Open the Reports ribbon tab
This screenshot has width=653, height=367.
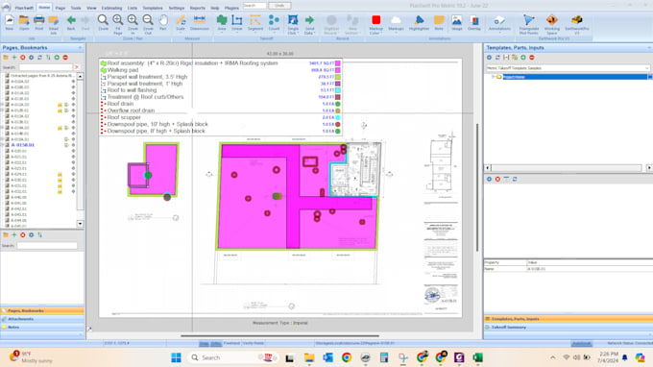click(198, 8)
